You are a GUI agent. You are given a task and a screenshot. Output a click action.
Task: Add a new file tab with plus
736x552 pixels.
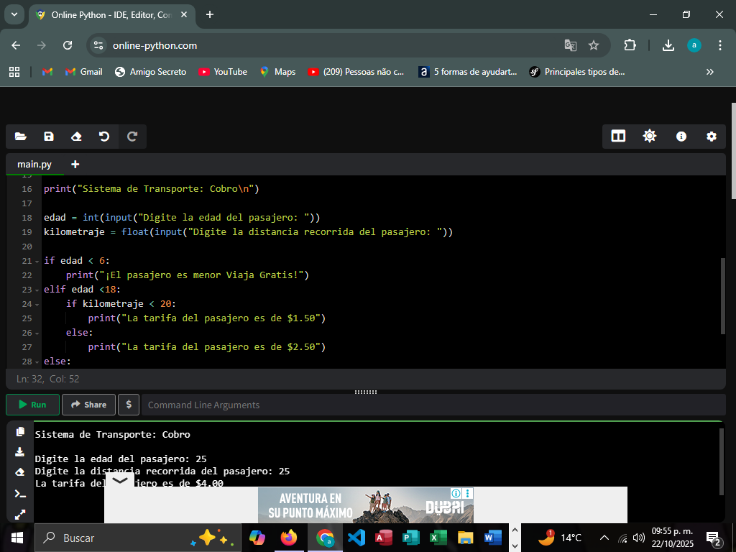tap(75, 165)
